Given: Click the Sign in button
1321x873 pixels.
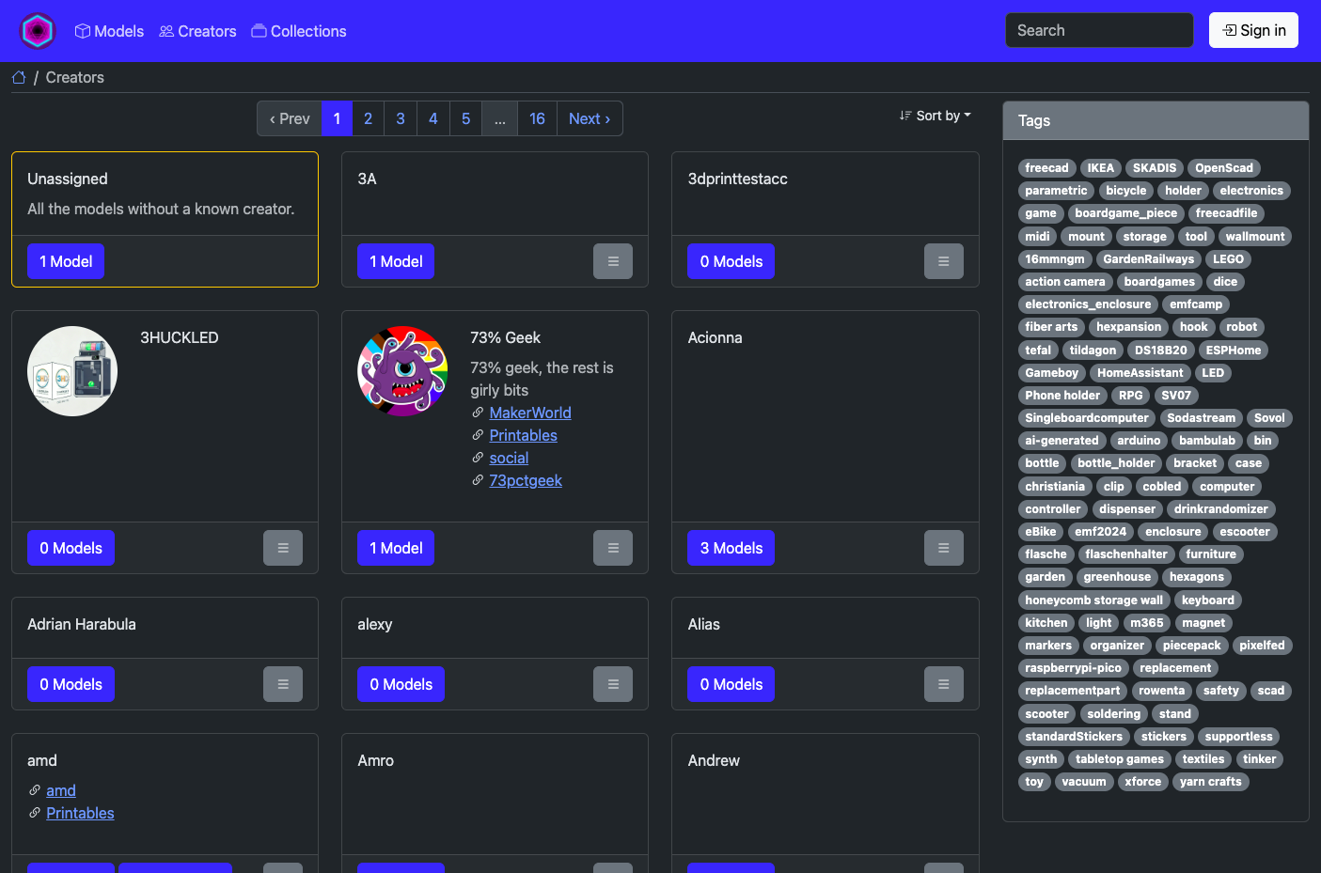Looking at the screenshot, I should coord(1253,30).
